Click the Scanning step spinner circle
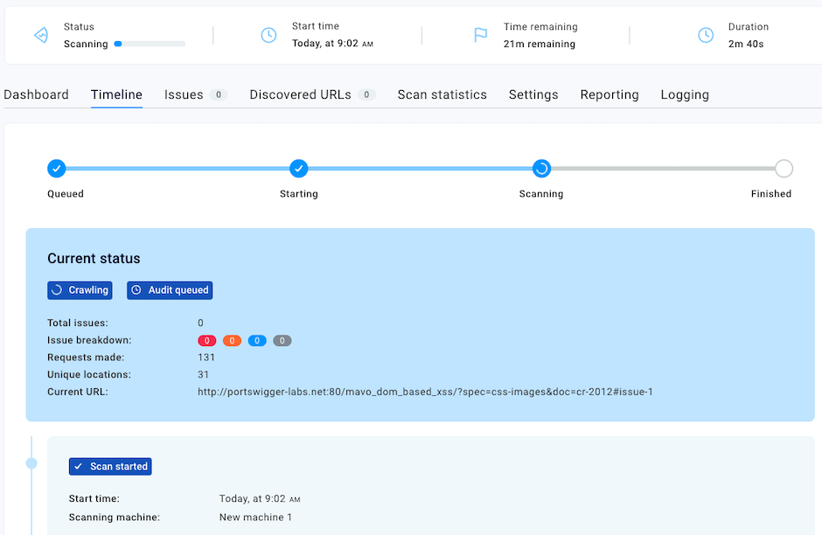The image size is (822, 535). (x=541, y=168)
